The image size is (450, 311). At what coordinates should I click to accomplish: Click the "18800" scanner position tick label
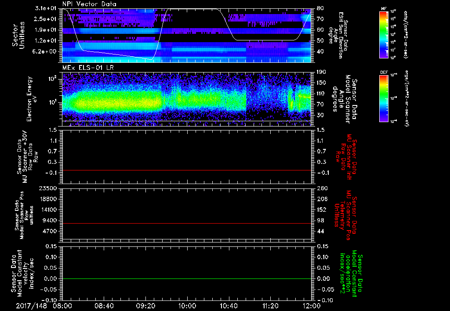[x=47, y=199]
